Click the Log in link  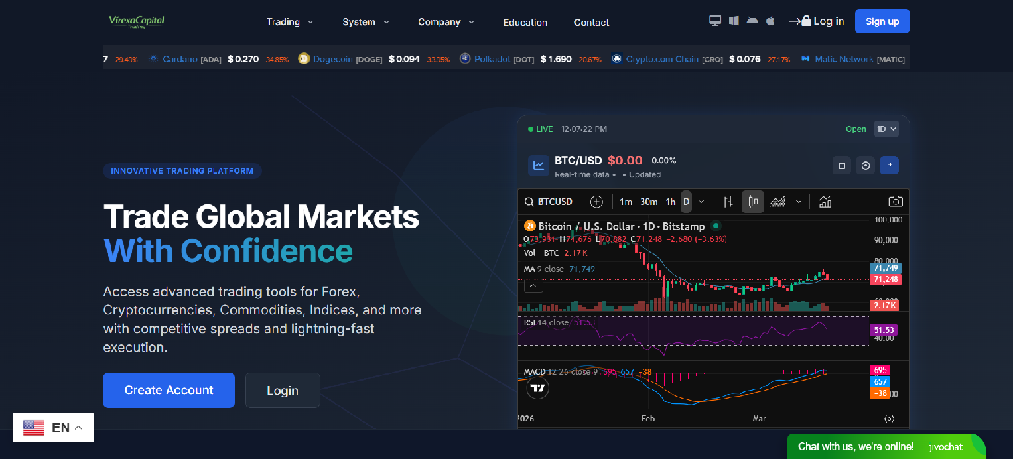coord(816,21)
